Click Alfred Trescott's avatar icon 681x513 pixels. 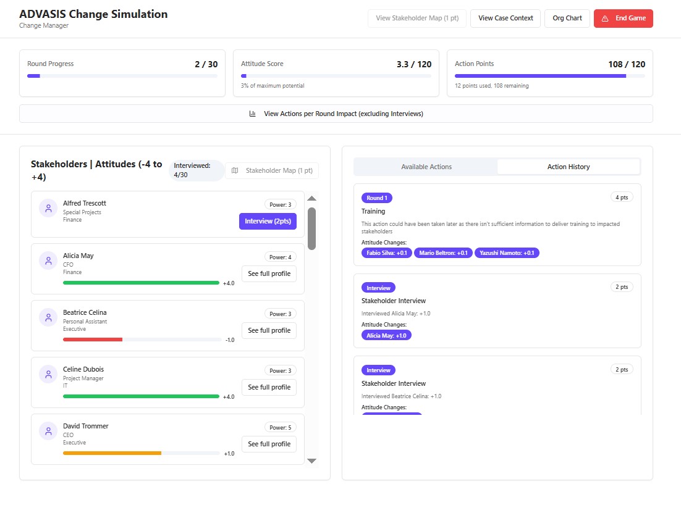click(x=48, y=208)
